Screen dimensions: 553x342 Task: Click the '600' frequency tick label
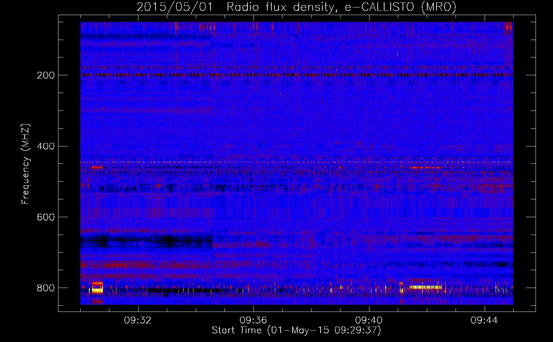(46, 218)
